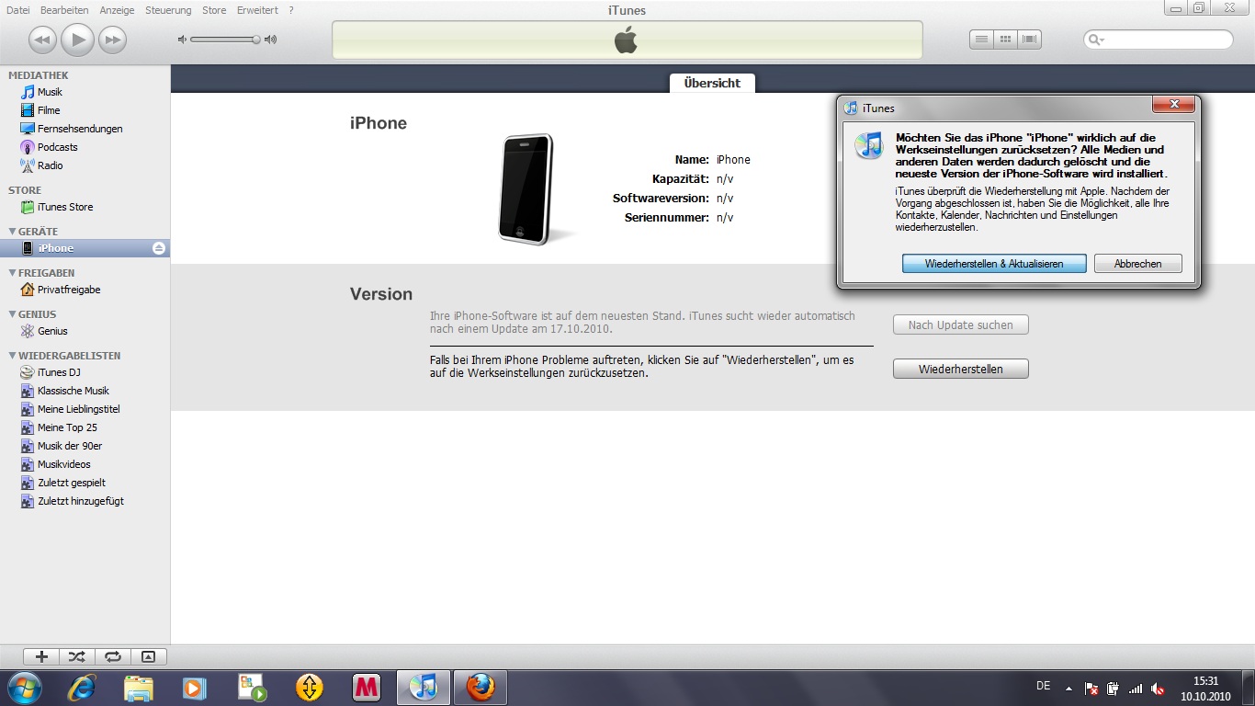The image size is (1255, 706).
Task: Open Musik in the Mediathek sidebar
Action: tap(50, 92)
